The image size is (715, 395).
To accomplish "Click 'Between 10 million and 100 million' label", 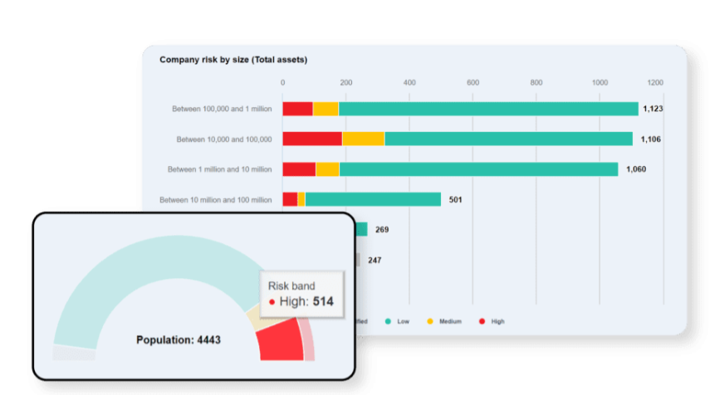I will coord(215,200).
